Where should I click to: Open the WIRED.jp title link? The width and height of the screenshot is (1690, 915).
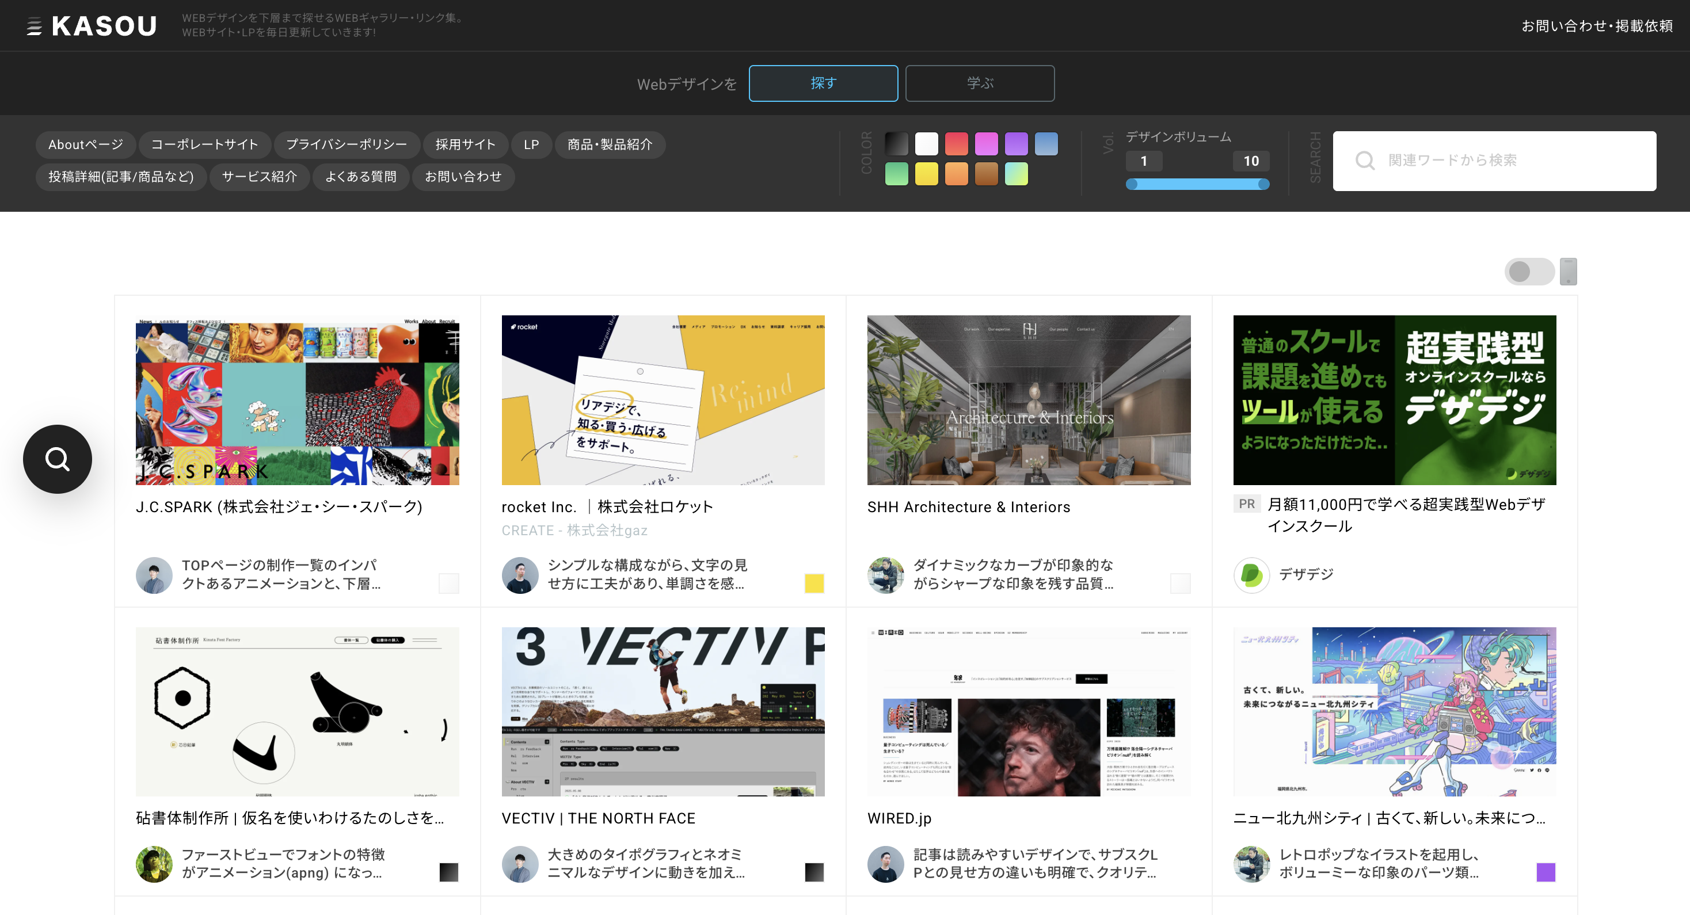coord(900,818)
